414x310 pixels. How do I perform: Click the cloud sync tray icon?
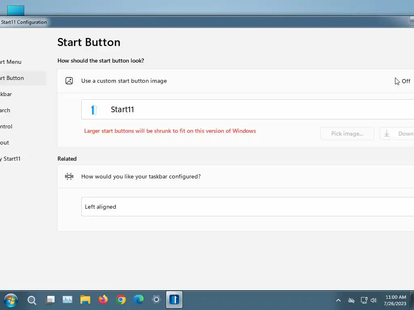point(351,300)
